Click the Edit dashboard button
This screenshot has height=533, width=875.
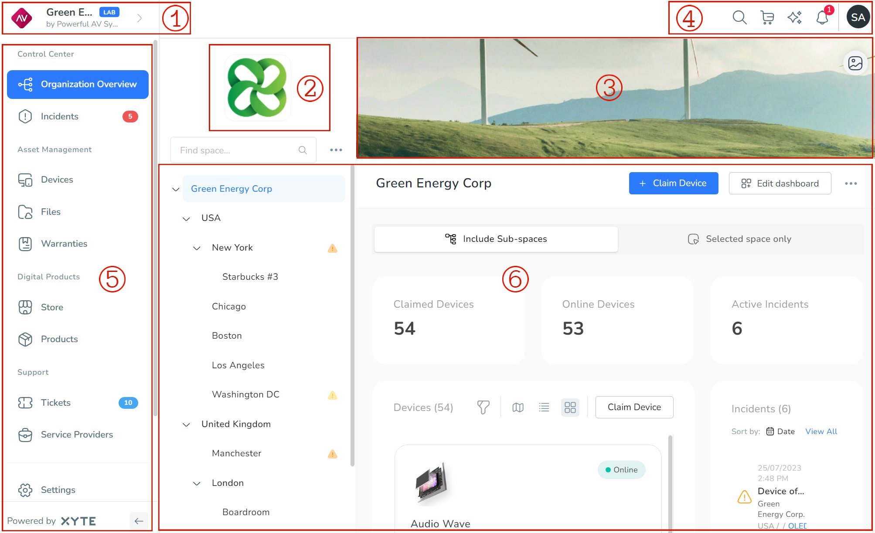point(780,183)
